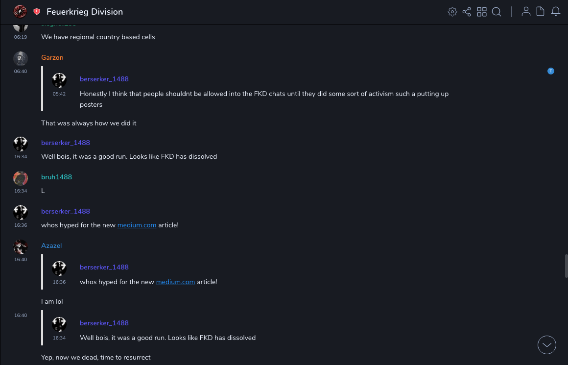Click the bruh1488 username

point(56,177)
